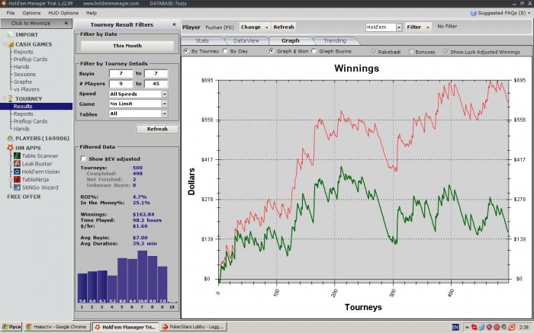
Task: Click the This Month date filter button
Action: pyautogui.click(x=127, y=46)
